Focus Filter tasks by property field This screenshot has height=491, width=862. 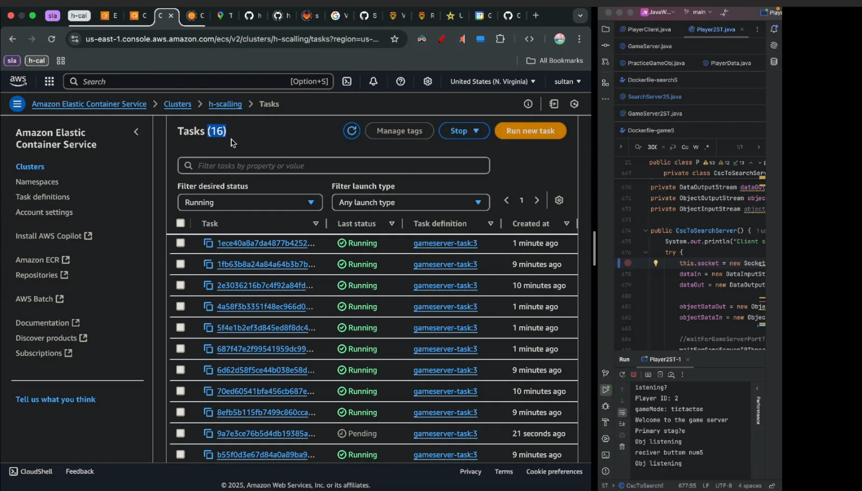pos(333,165)
